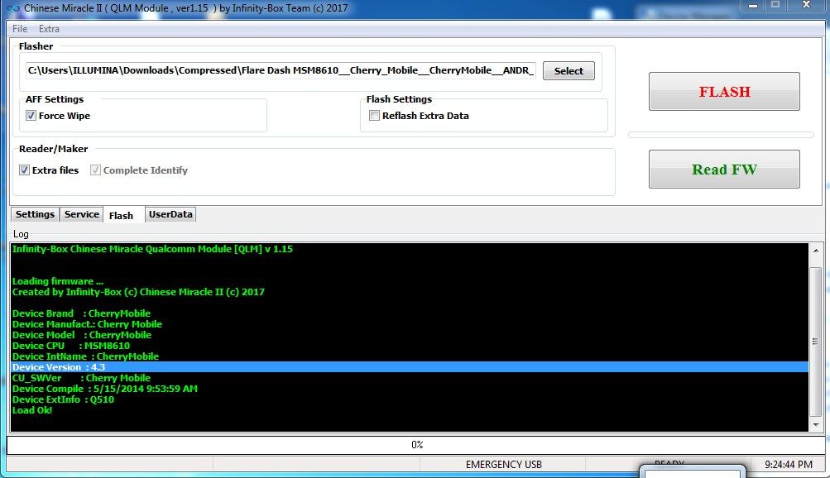
Task: Click the 0% progress bar
Action: 417,445
